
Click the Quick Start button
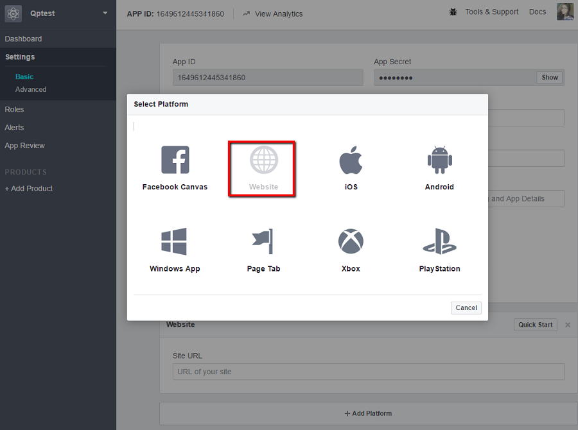click(x=535, y=325)
